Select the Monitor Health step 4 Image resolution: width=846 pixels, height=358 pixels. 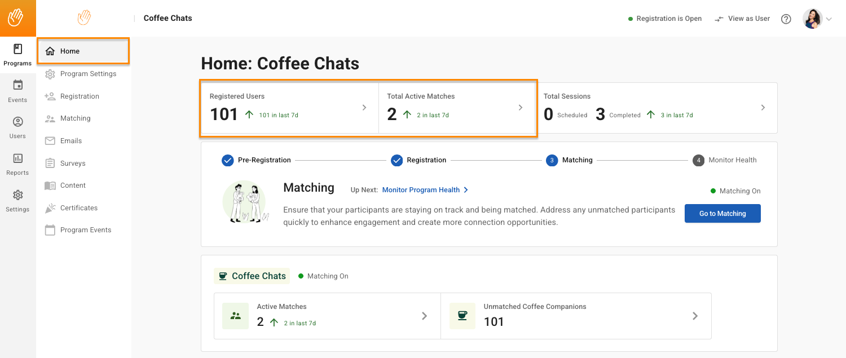(698, 160)
